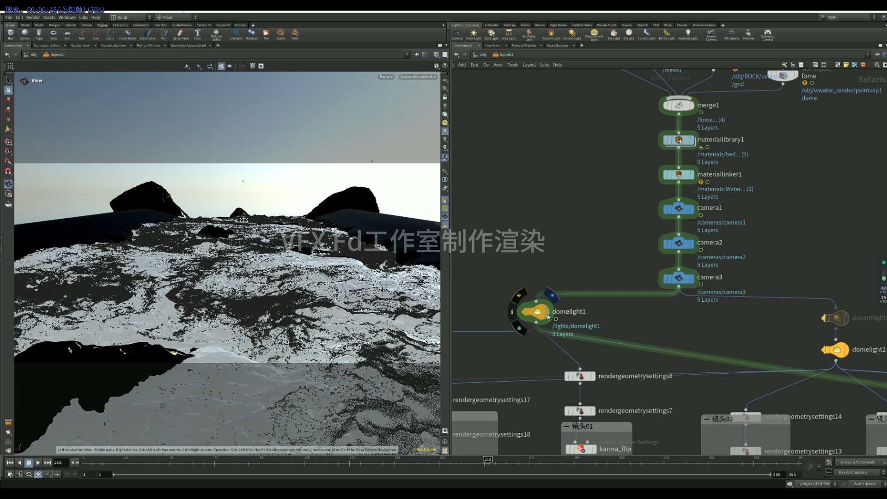Create a Camera from the shelf
Screen dimensions: 887x499
tap(458, 33)
